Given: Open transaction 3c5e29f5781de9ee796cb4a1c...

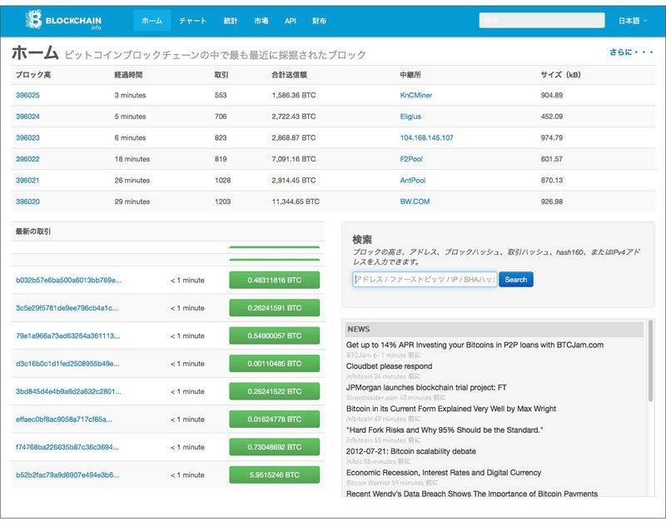Looking at the screenshot, I should 67,308.
